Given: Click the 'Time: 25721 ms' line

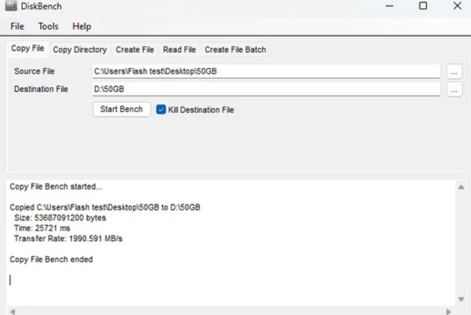Looking at the screenshot, I should coord(42,228).
